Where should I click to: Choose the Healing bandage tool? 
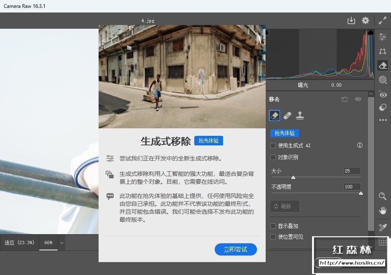(x=287, y=115)
